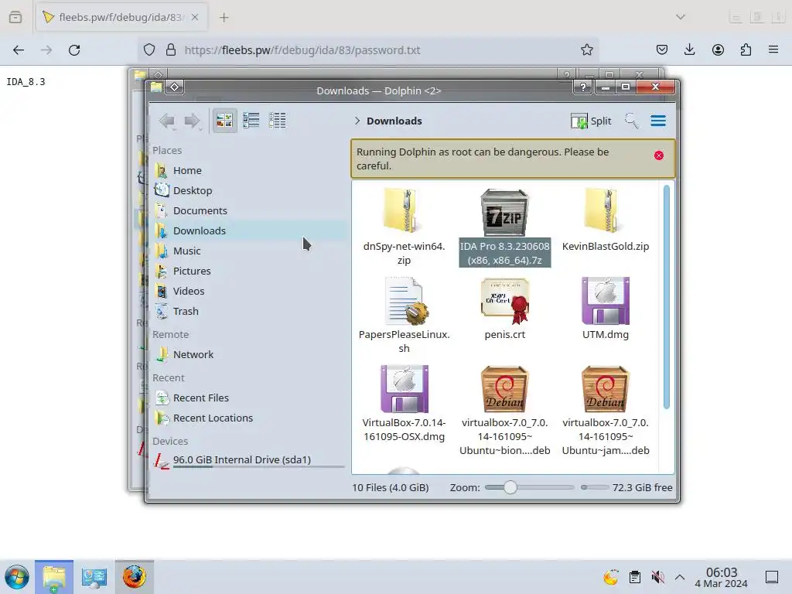Select the 96.0 GiB Internal Drive device
The width and height of the screenshot is (792, 594).
click(249, 460)
